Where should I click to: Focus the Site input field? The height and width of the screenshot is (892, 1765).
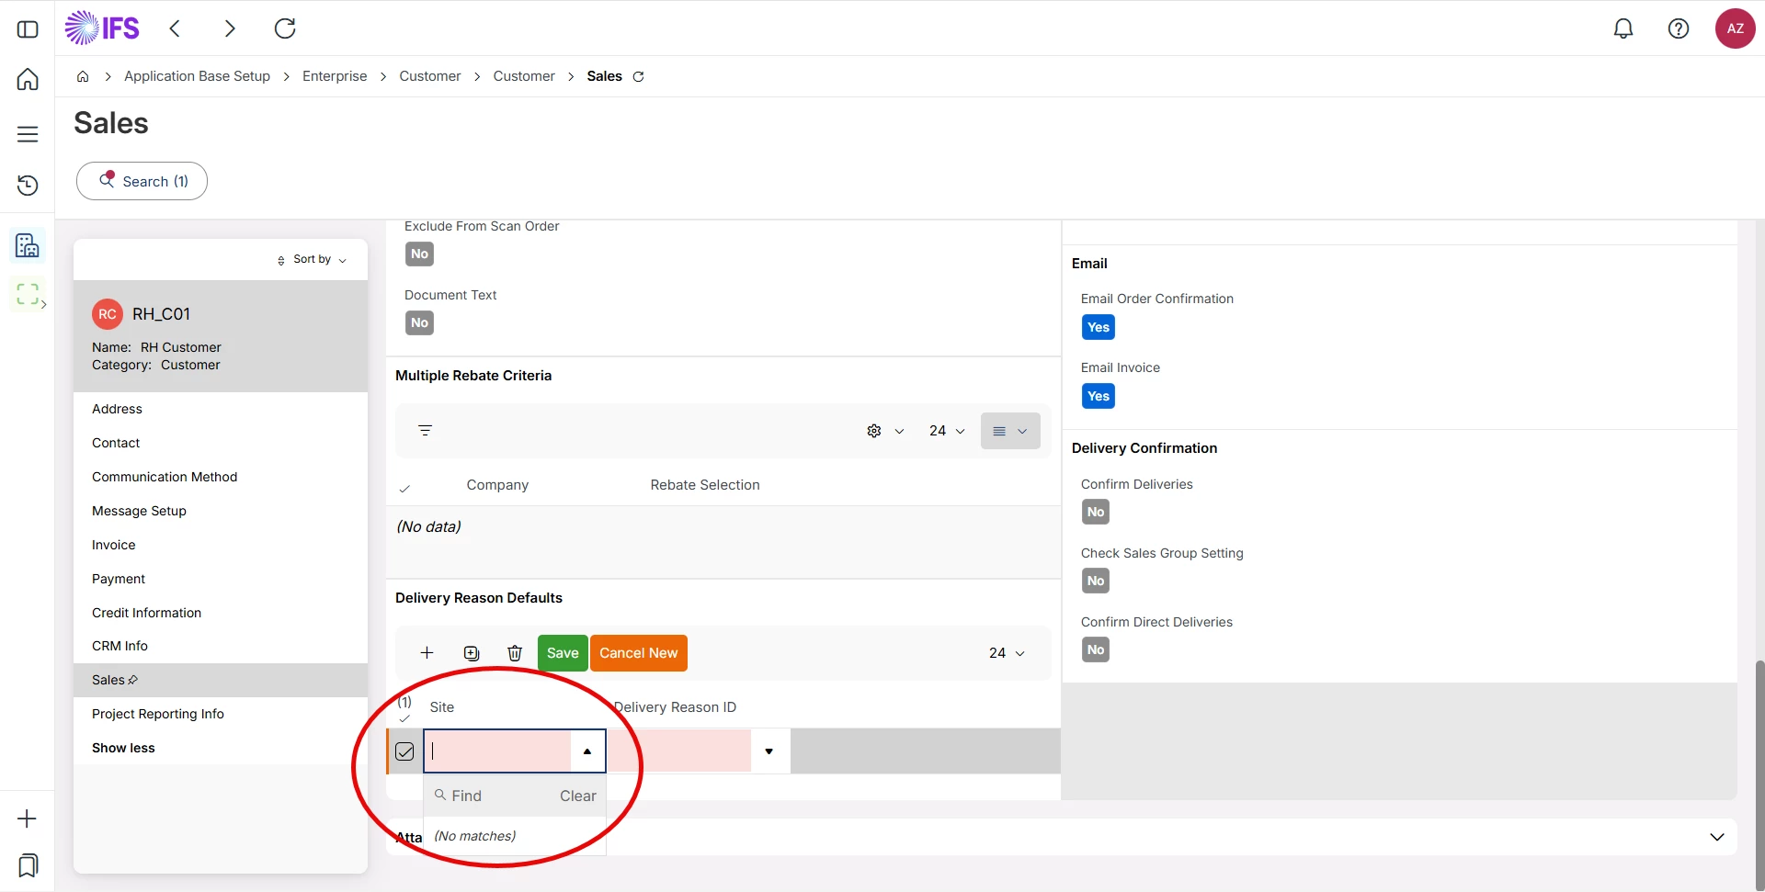pyautogui.click(x=498, y=751)
